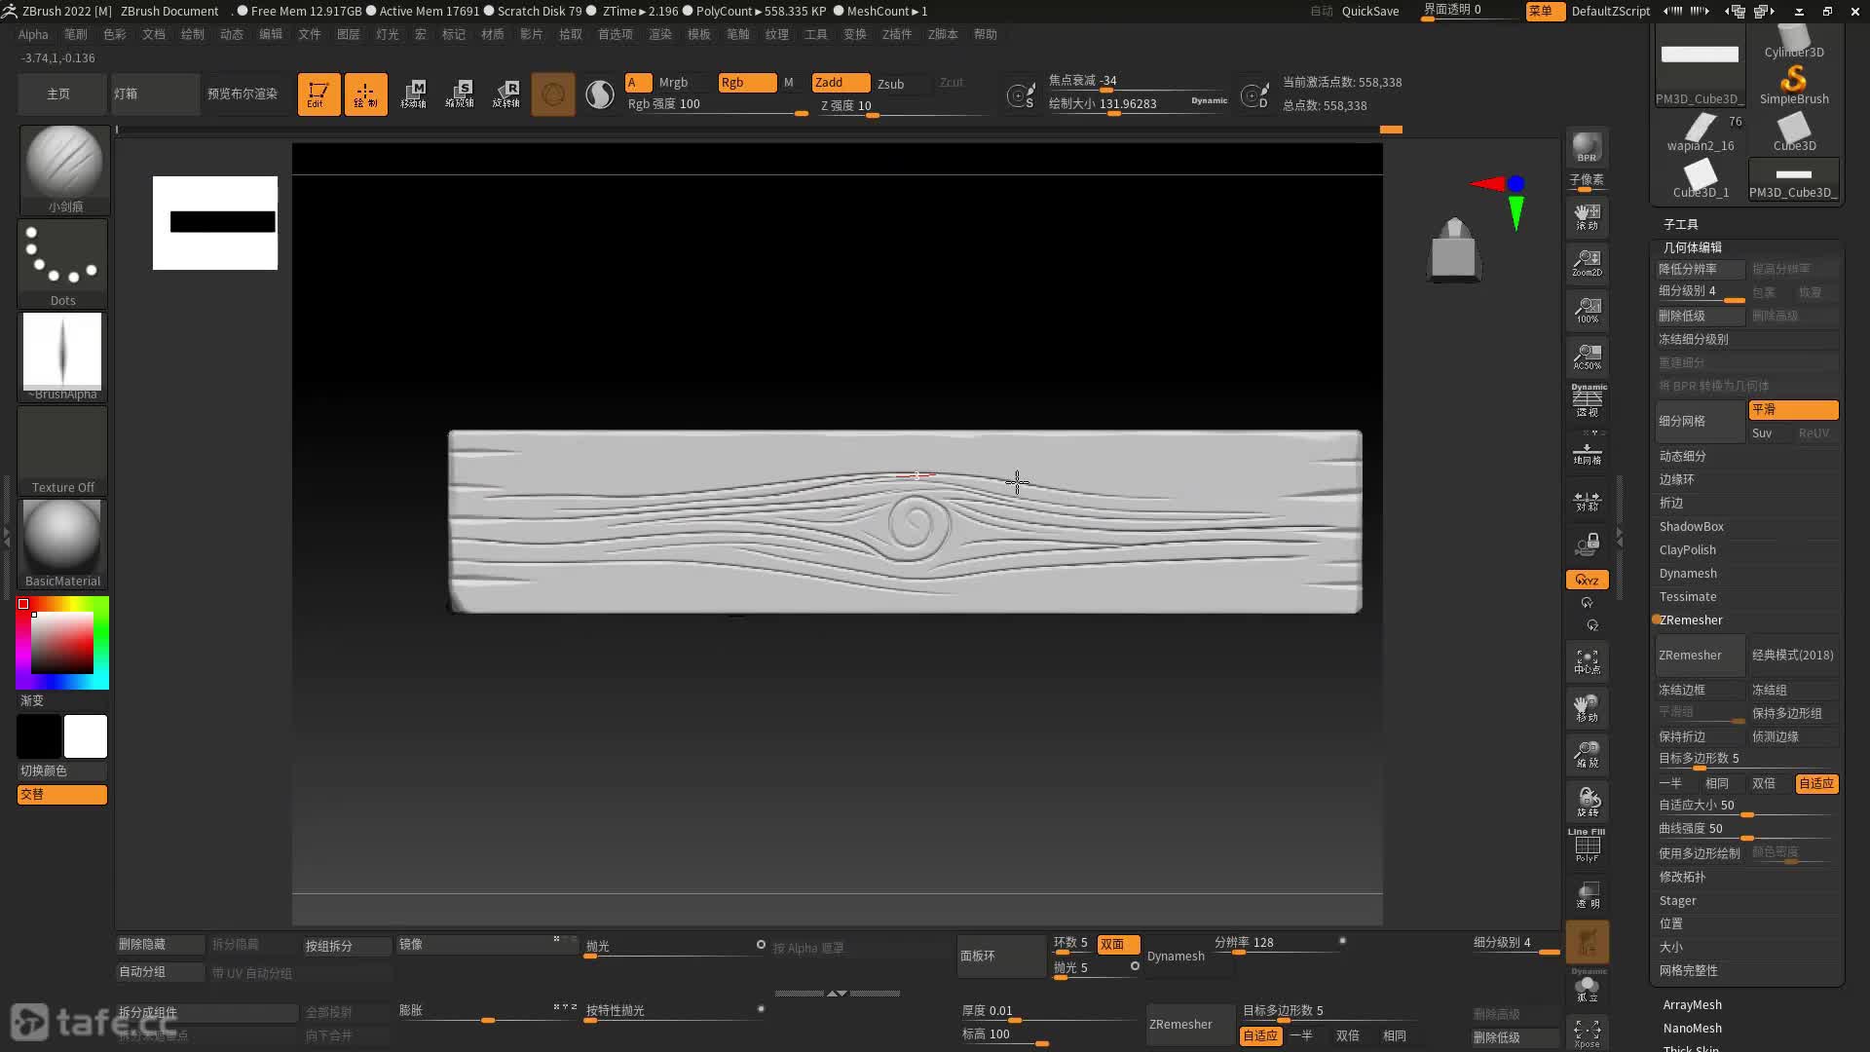Expand the ArrayMesh section
This screenshot has height=1052, width=1870.
[1692, 1004]
